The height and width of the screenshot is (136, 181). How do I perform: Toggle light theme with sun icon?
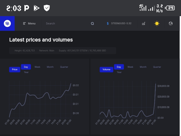[x=157, y=23]
